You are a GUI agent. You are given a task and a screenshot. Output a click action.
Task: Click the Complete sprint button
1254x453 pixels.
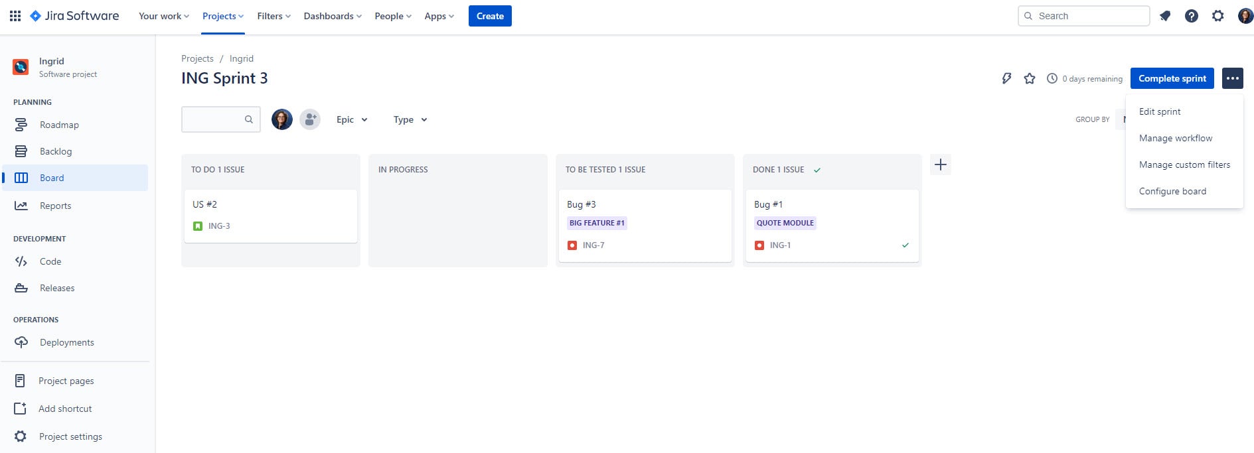coord(1172,78)
